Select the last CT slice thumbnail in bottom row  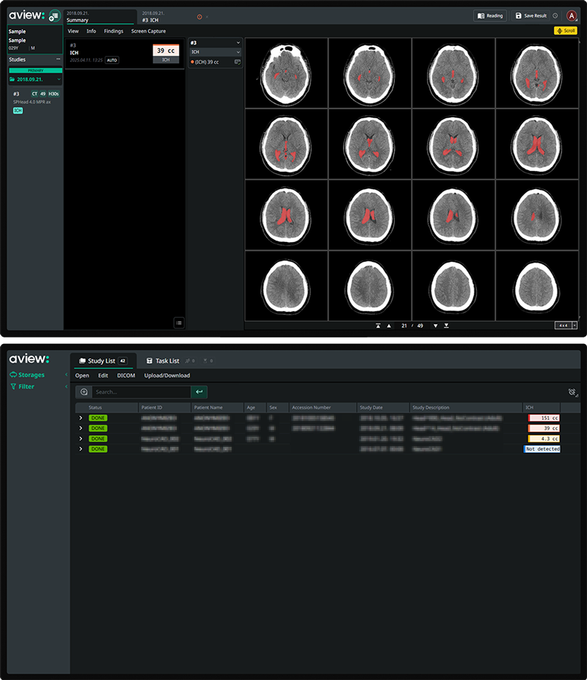click(536, 286)
